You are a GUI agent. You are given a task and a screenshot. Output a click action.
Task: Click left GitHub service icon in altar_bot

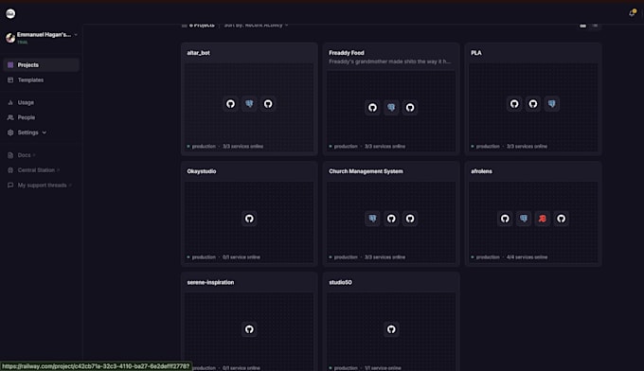coord(230,104)
